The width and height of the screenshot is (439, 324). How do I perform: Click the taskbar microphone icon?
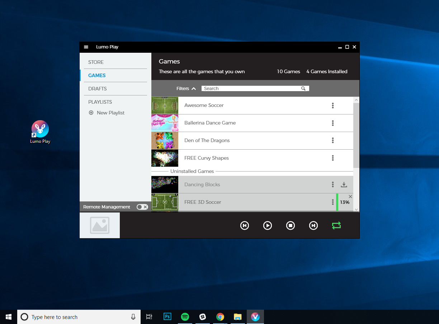133,317
